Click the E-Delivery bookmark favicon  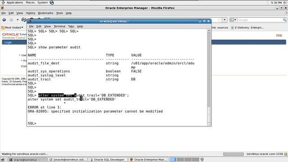(232, 27)
